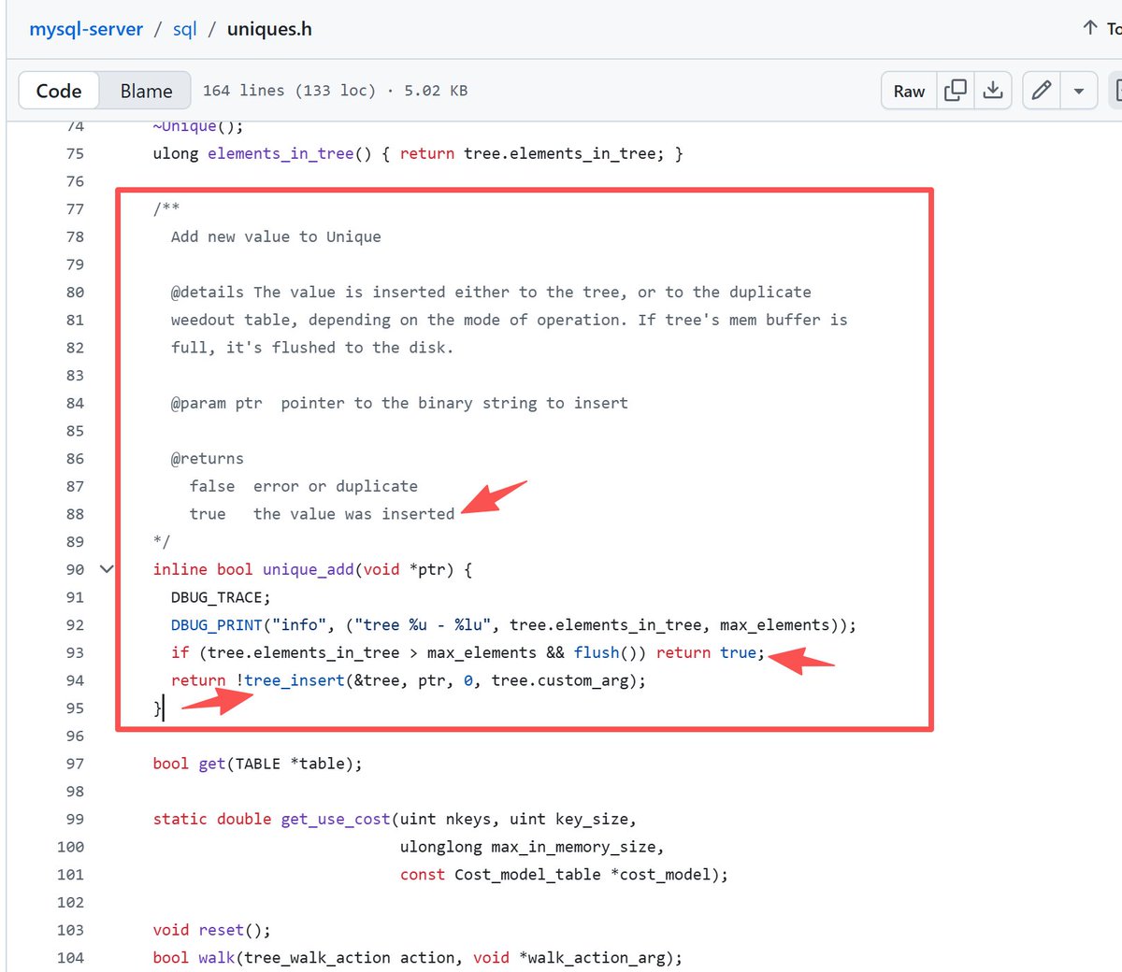This screenshot has width=1122, height=972.
Task: Select line number 77
Action: (x=75, y=208)
